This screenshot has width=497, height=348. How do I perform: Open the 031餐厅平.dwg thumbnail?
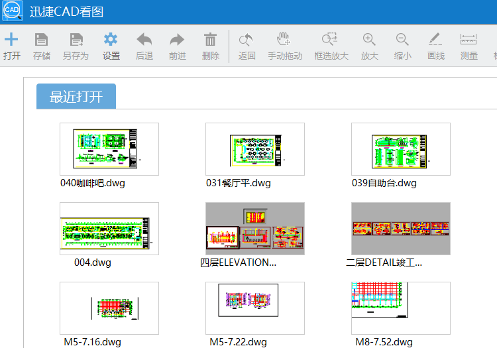pyautogui.click(x=255, y=149)
